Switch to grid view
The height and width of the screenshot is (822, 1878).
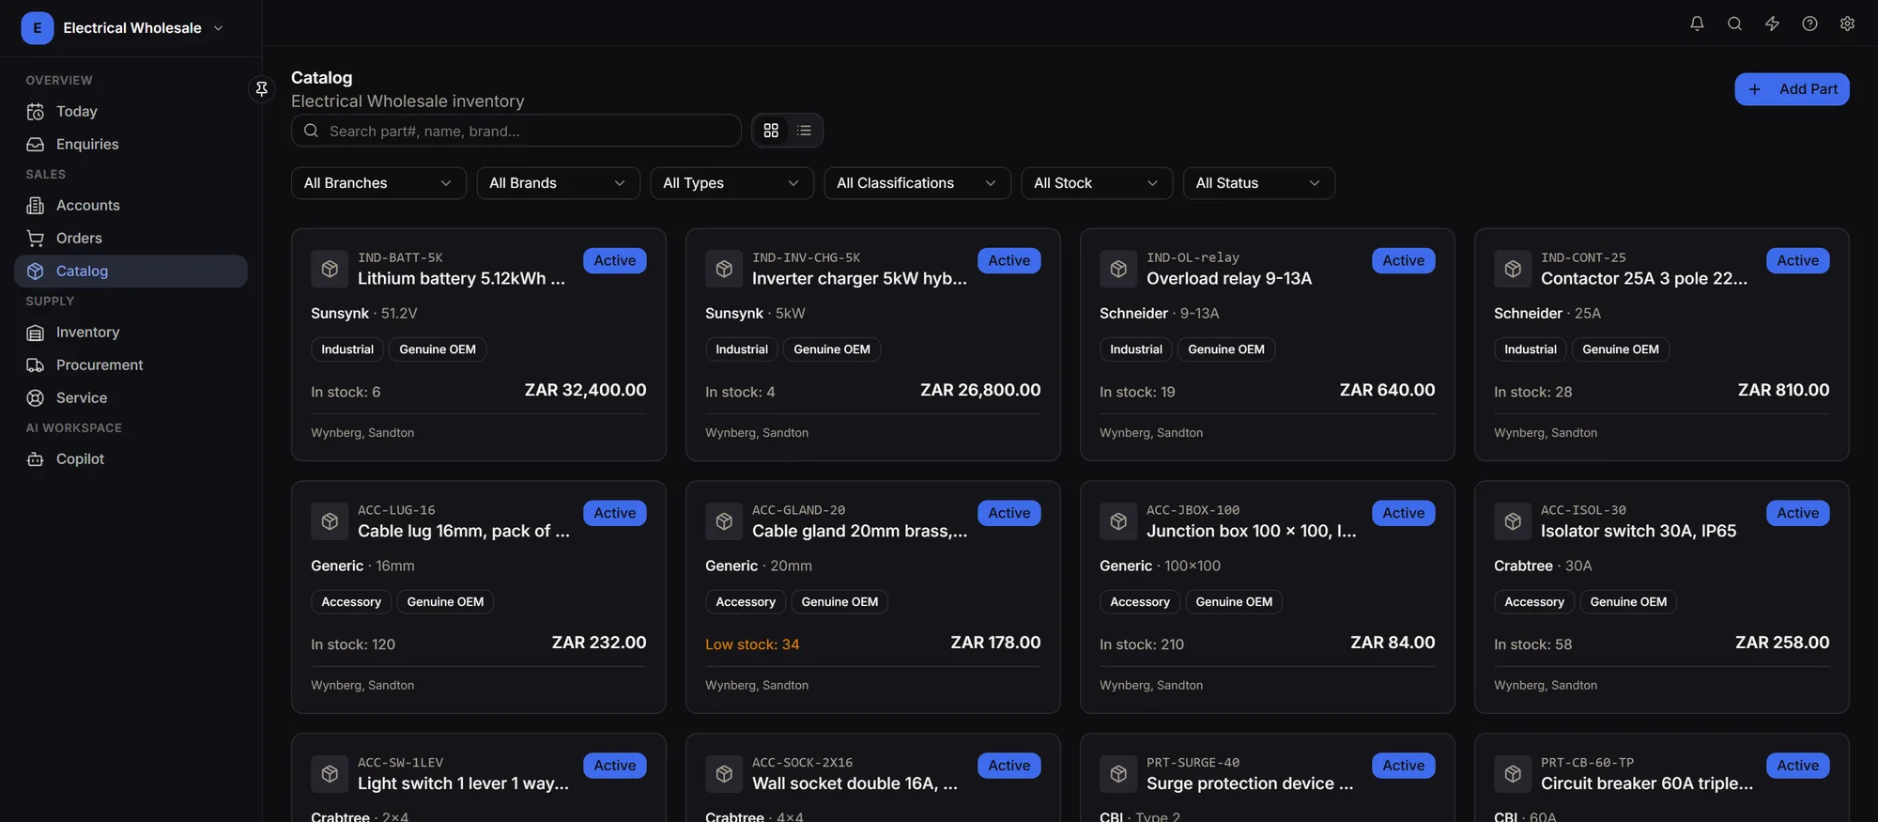[x=771, y=131]
